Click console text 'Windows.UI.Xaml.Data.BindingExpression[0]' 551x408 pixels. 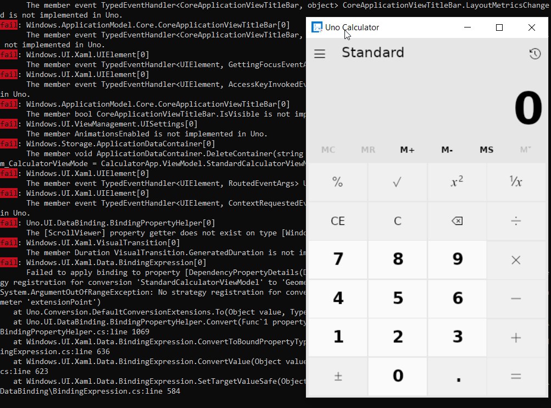coord(116,262)
